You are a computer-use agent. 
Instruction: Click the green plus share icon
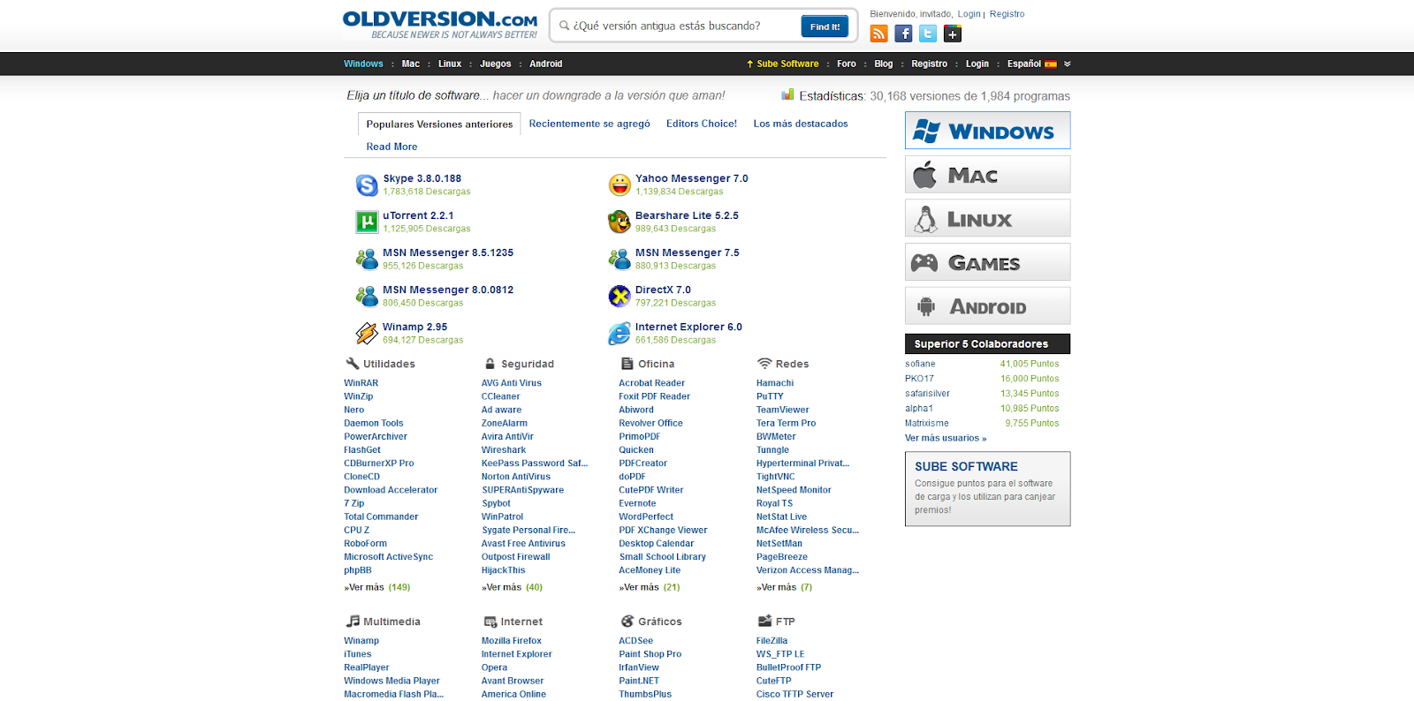953,34
